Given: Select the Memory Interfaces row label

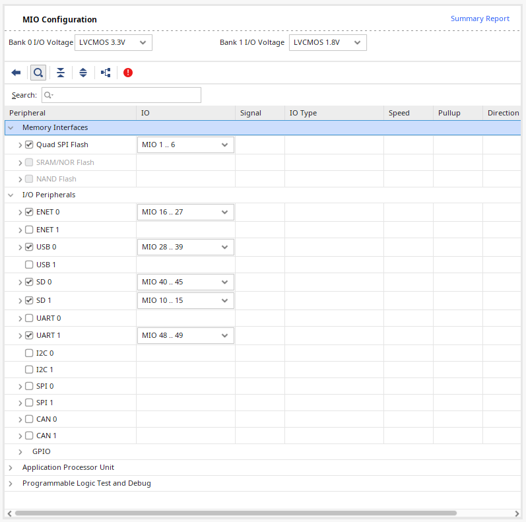Looking at the screenshot, I should (x=55, y=127).
